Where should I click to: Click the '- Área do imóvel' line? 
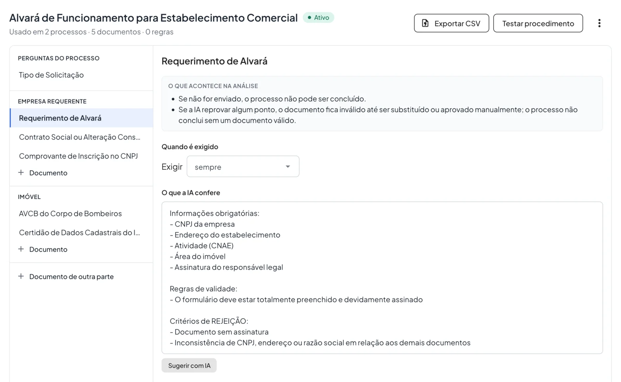(x=198, y=256)
